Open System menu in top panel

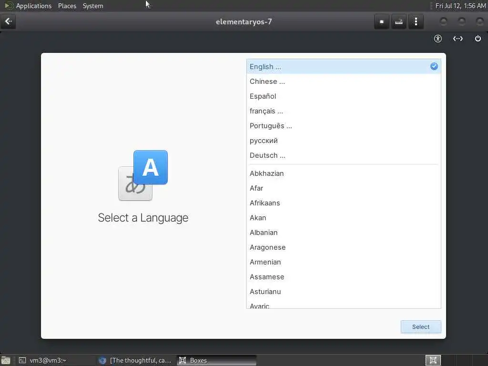[x=93, y=6]
